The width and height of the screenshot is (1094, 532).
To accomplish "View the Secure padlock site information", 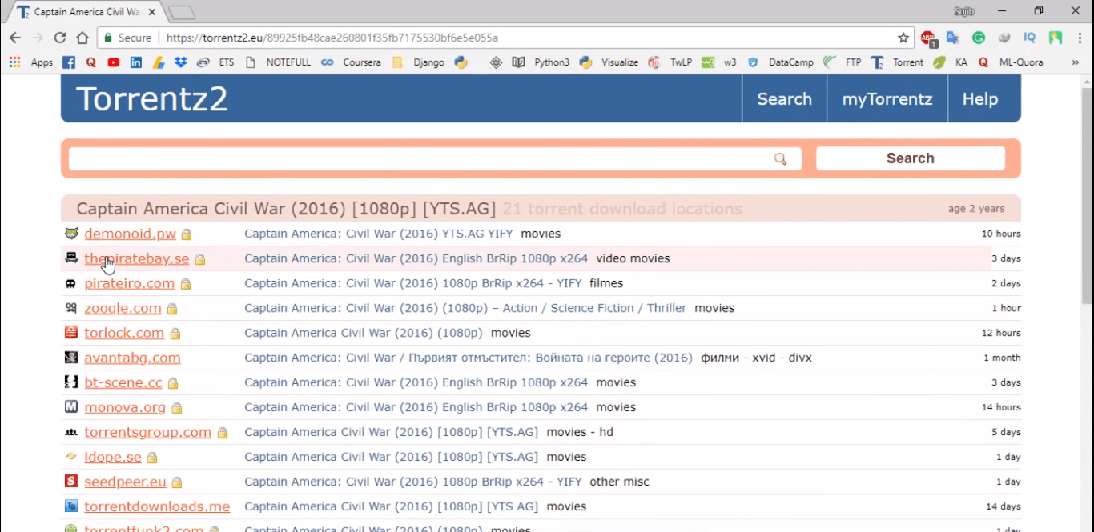I will (126, 38).
